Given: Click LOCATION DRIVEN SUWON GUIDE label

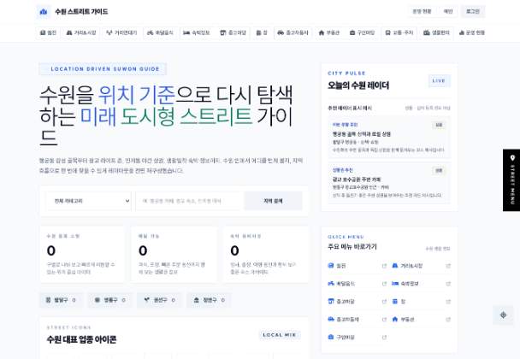Looking at the screenshot, I should click(103, 69).
